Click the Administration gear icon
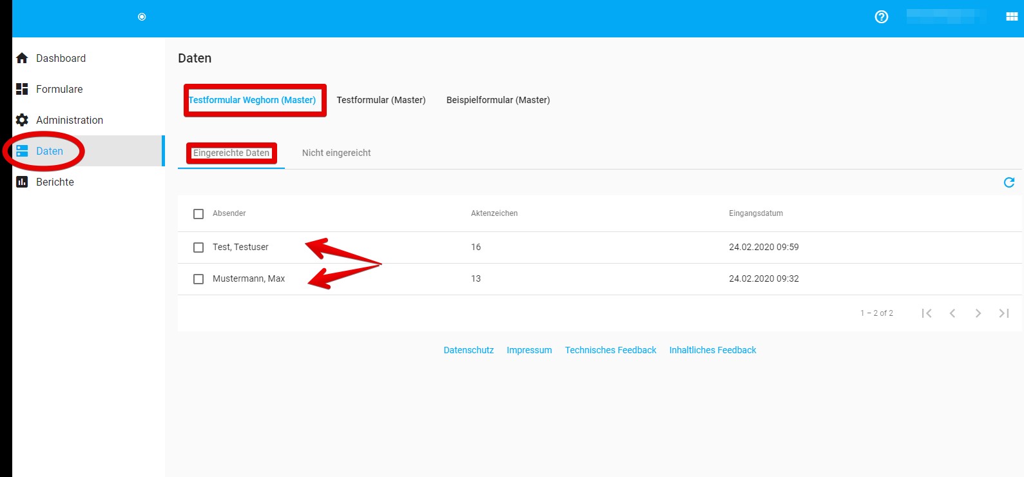Viewport: 1024px width, 477px height. [x=22, y=120]
